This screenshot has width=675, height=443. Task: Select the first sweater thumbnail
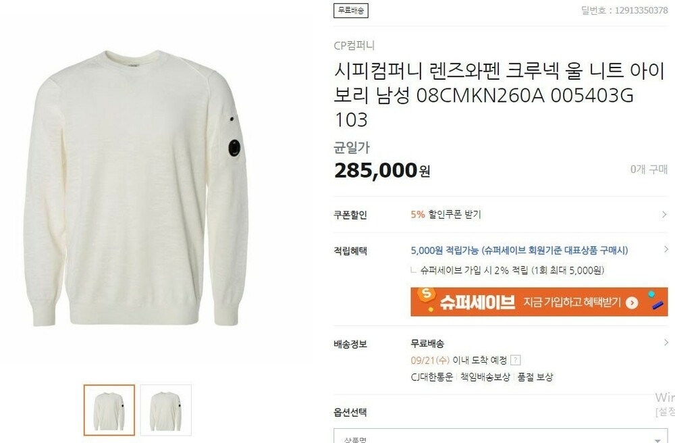(x=109, y=411)
